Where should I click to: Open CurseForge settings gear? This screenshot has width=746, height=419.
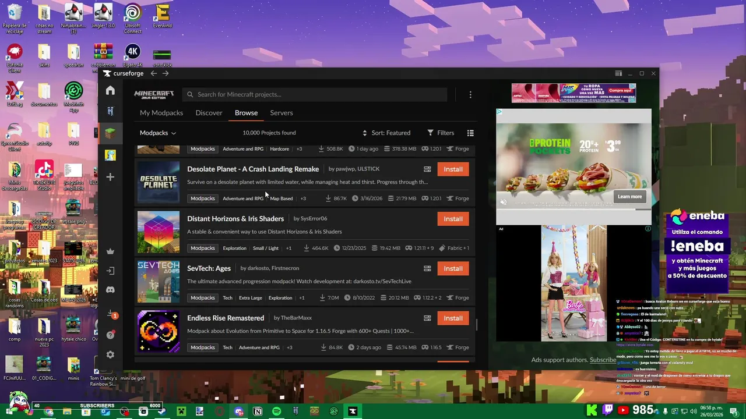tap(110, 354)
